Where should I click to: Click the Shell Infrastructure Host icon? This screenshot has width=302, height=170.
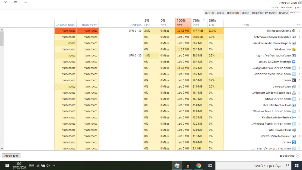tap(294, 105)
